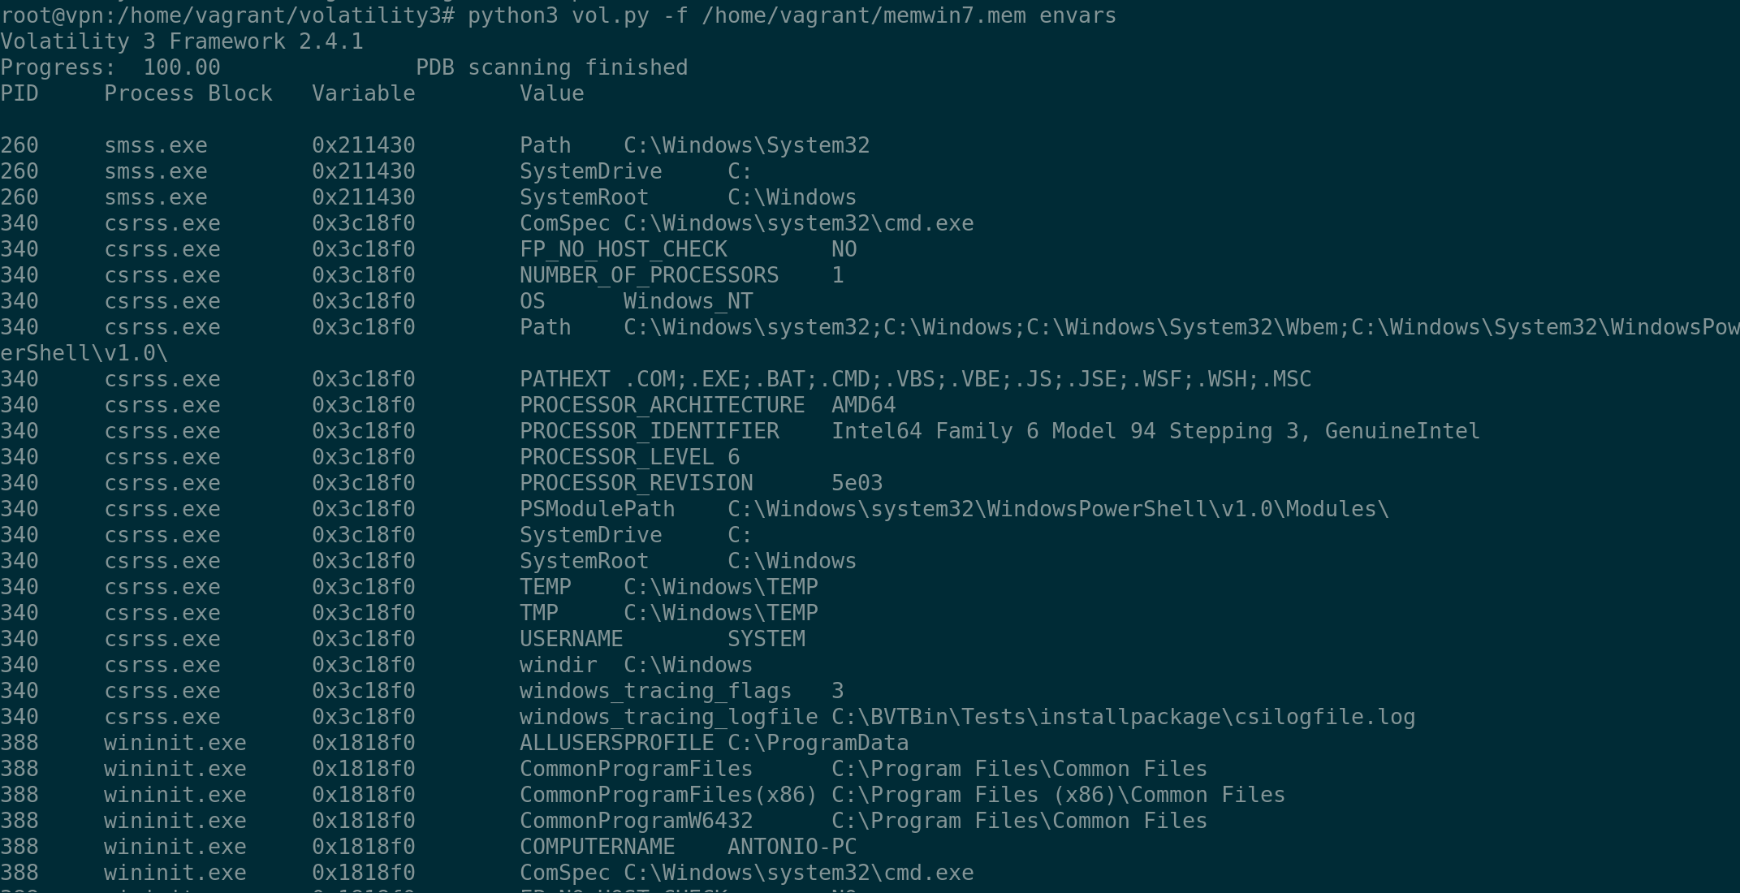
Task: Click the Process Block column header
Action: (188, 93)
